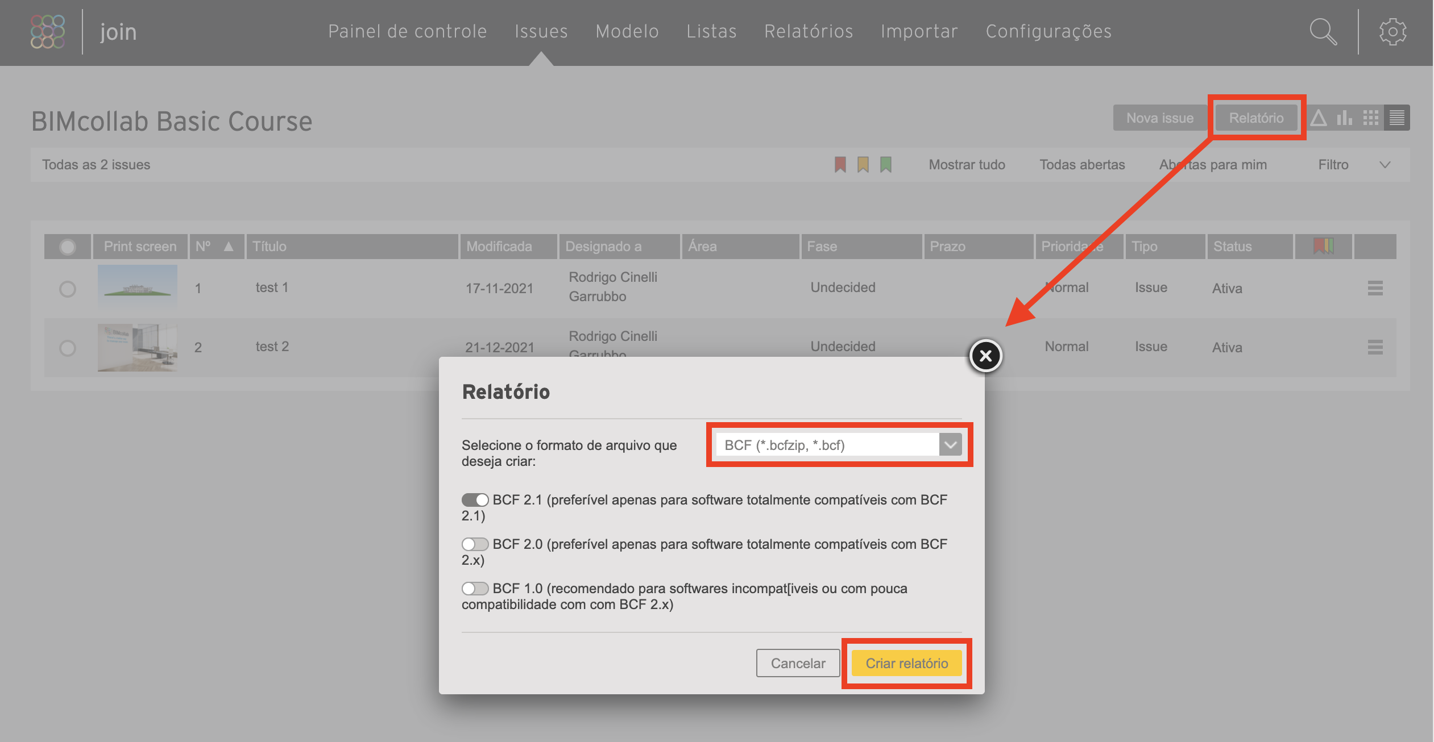Click Undecided phase in test 1 row

click(843, 287)
